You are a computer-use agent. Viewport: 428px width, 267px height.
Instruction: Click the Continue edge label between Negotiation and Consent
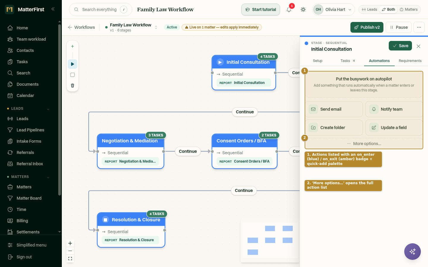(188, 151)
